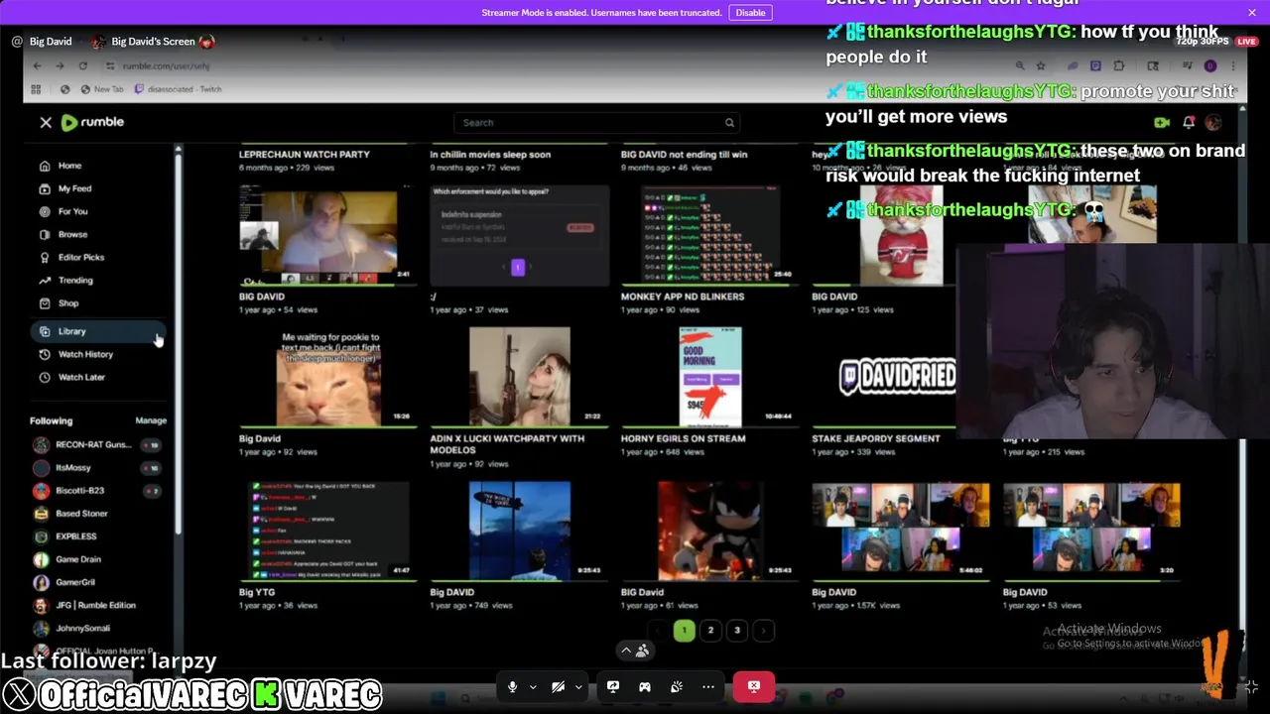Screen dimensions: 1270x714
Task: Dismiss the Streamer Mode banner
Action: [x=1252, y=13]
